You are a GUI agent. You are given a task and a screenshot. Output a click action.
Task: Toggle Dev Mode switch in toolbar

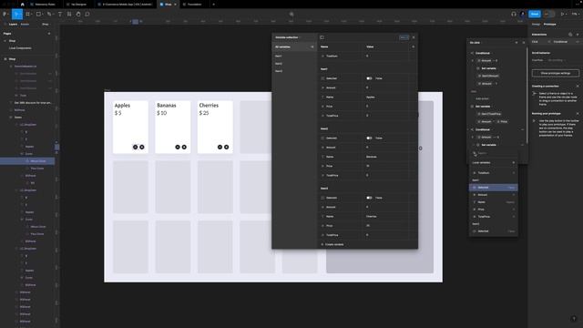tap(549, 15)
